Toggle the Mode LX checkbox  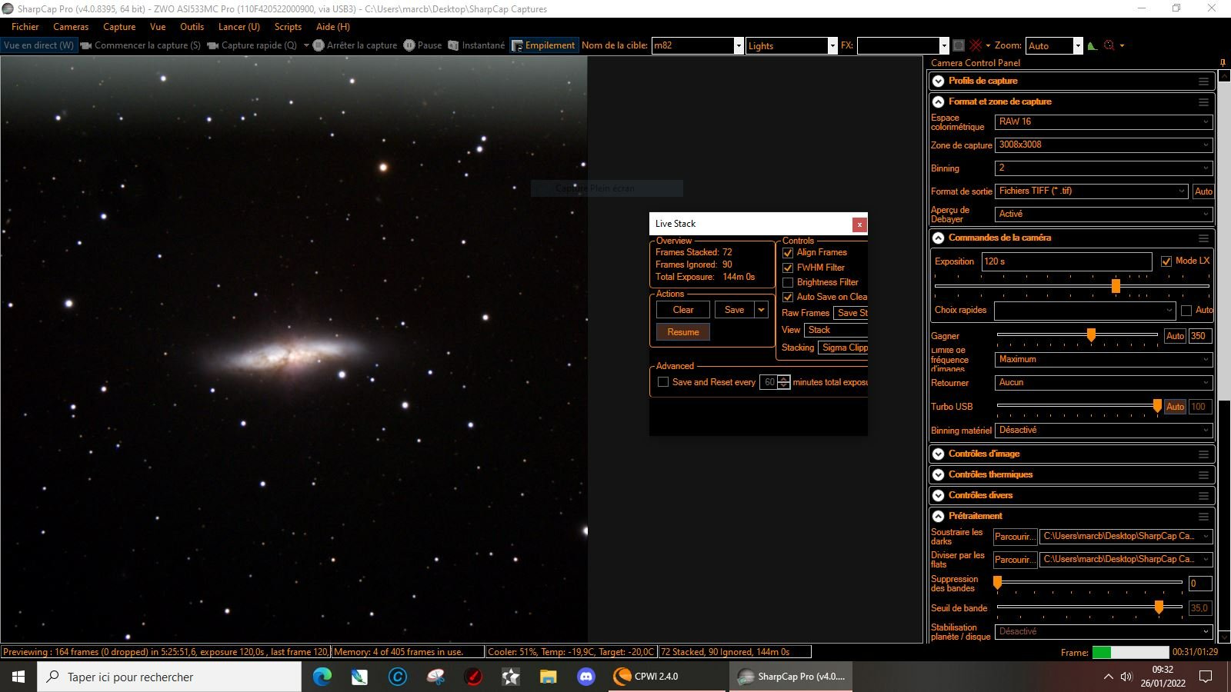coord(1166,261)
